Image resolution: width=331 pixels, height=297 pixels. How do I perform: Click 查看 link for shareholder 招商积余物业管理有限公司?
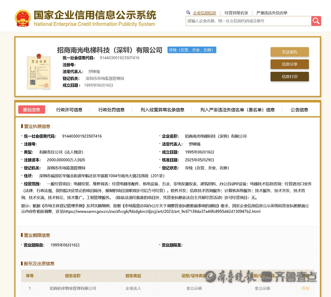tap(305, 288)
